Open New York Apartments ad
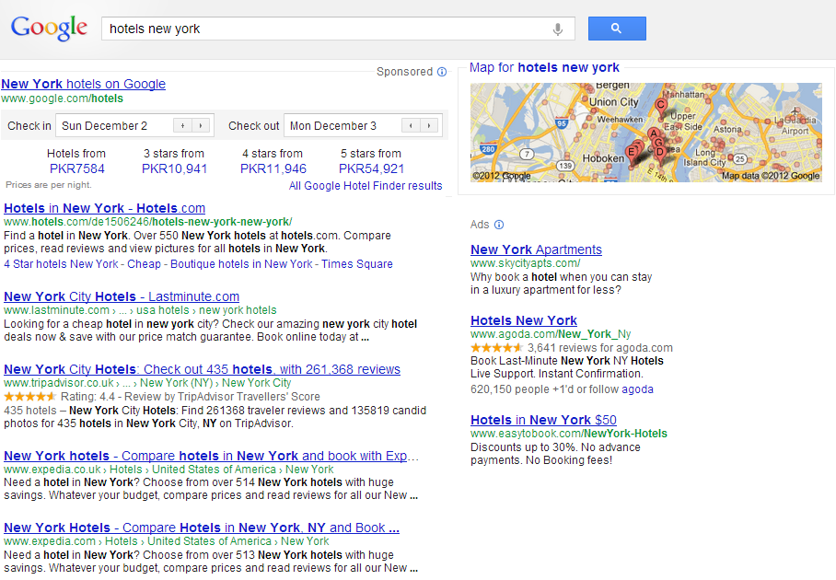Image resolution: width=836 pixels, height=580 pixels. point(536,249)
